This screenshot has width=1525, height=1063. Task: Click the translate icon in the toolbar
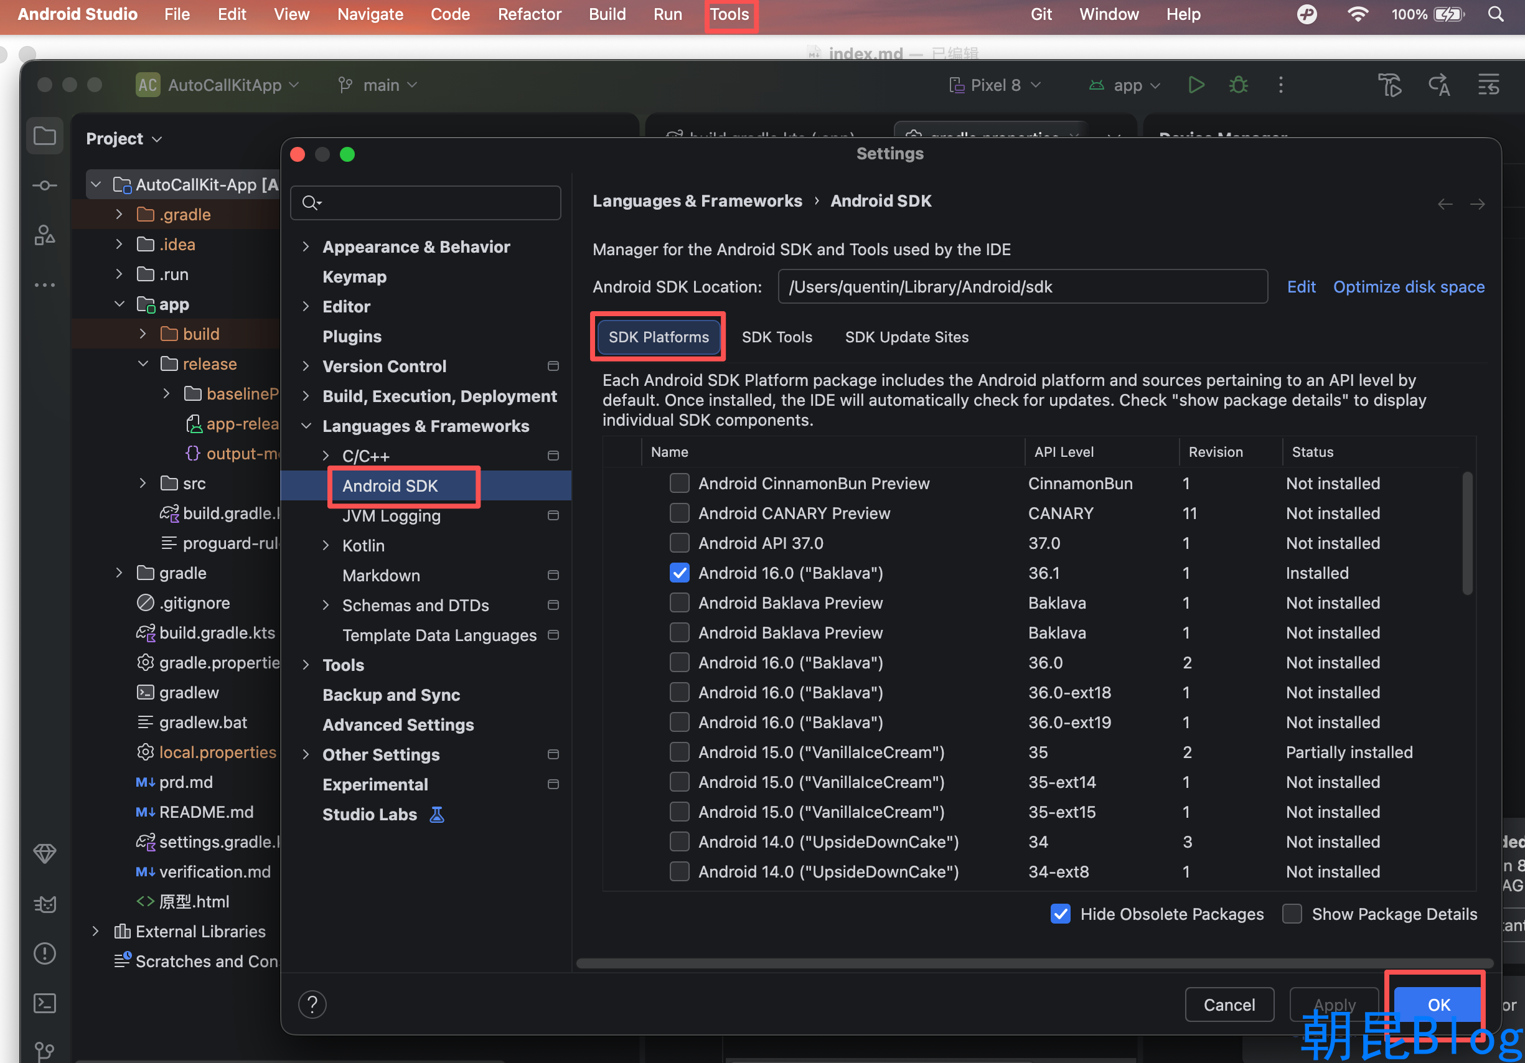[1438, 85]
